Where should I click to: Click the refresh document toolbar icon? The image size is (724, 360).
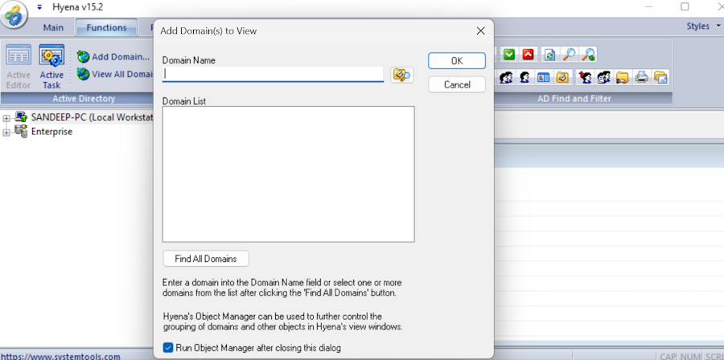(x=549, y=55)
